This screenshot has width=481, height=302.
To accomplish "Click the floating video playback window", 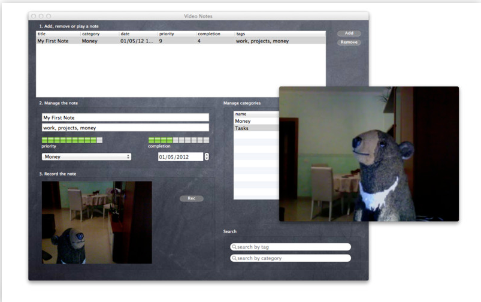I will (369, 154).
